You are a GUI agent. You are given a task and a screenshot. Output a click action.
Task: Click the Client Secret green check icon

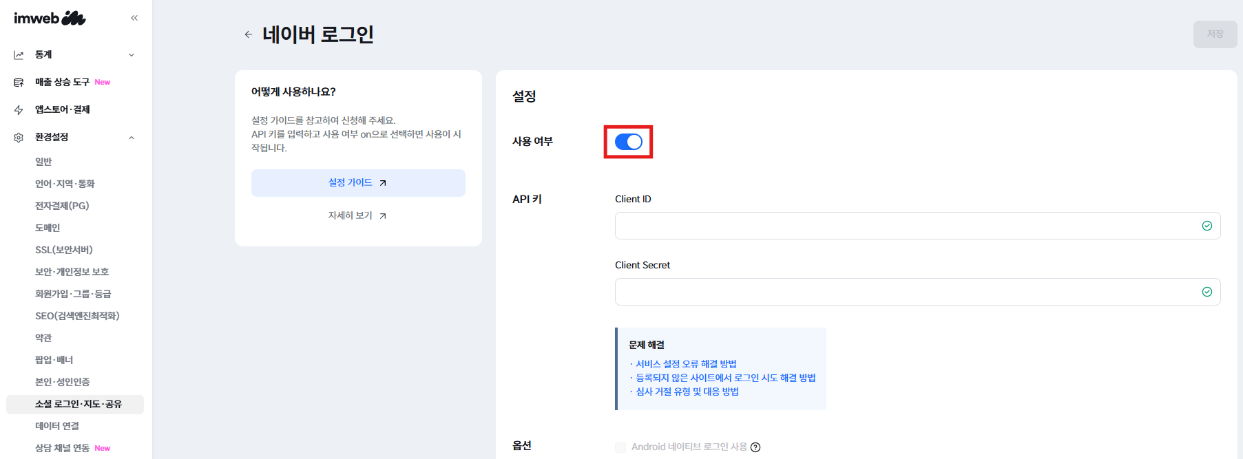pos(1207,292)
